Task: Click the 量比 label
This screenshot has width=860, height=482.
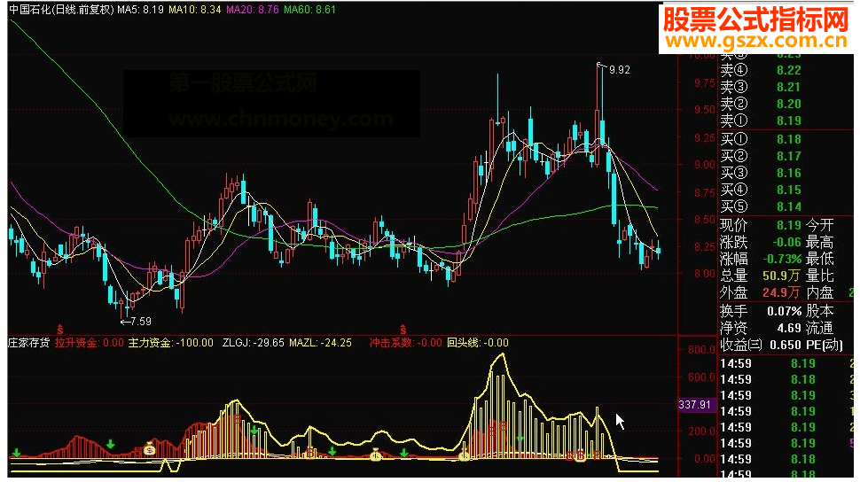Action: click(x=820, y=276)
